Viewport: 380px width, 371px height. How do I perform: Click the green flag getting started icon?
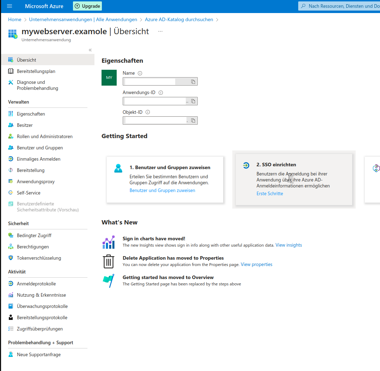pyautogui.click(x=109, y=281)
